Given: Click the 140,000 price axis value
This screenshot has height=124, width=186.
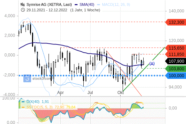Looking at the screenshot, I should pyautogui.click(x=176, y=11).
